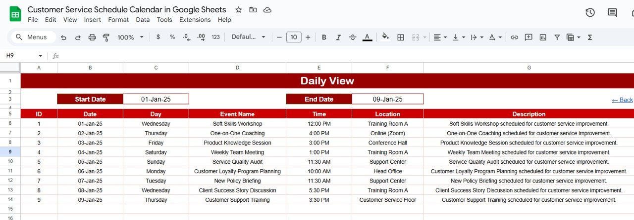Screen dimensions: 634x220
Task: Click the insert chart icon
Action: [x=543, y=37]
